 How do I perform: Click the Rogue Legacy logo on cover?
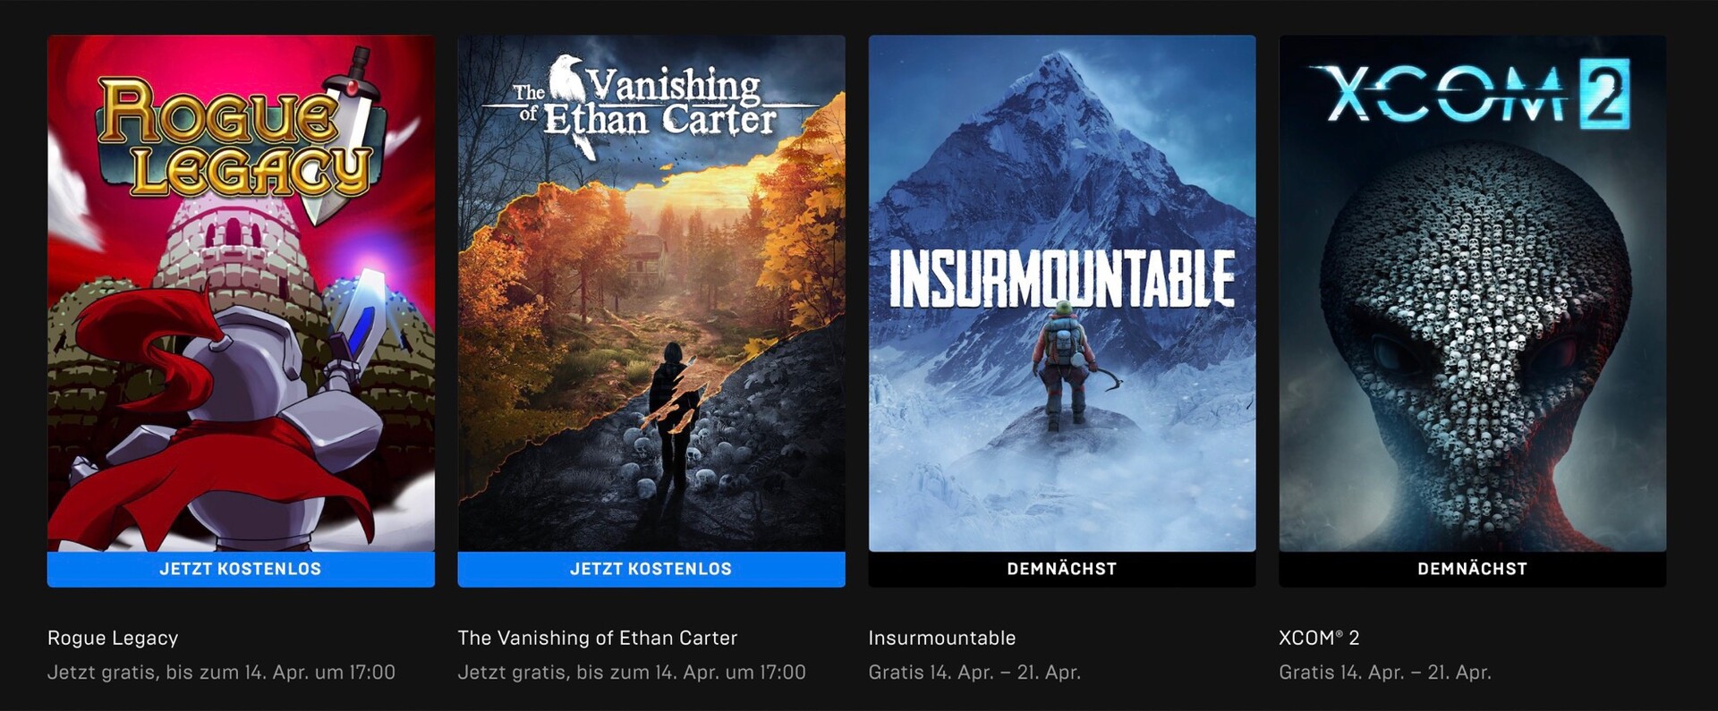click(x=237, y=134)
